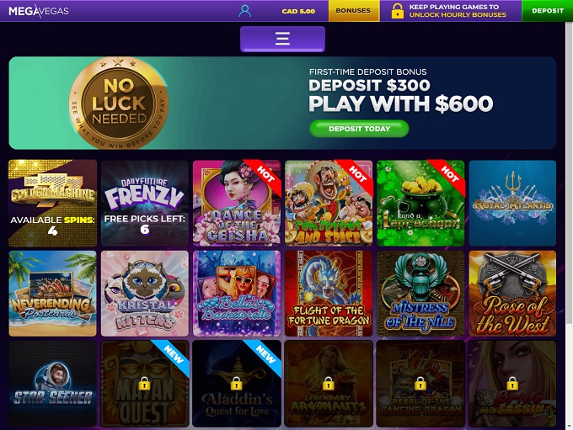Open the Golden Machine spins game

52,204
